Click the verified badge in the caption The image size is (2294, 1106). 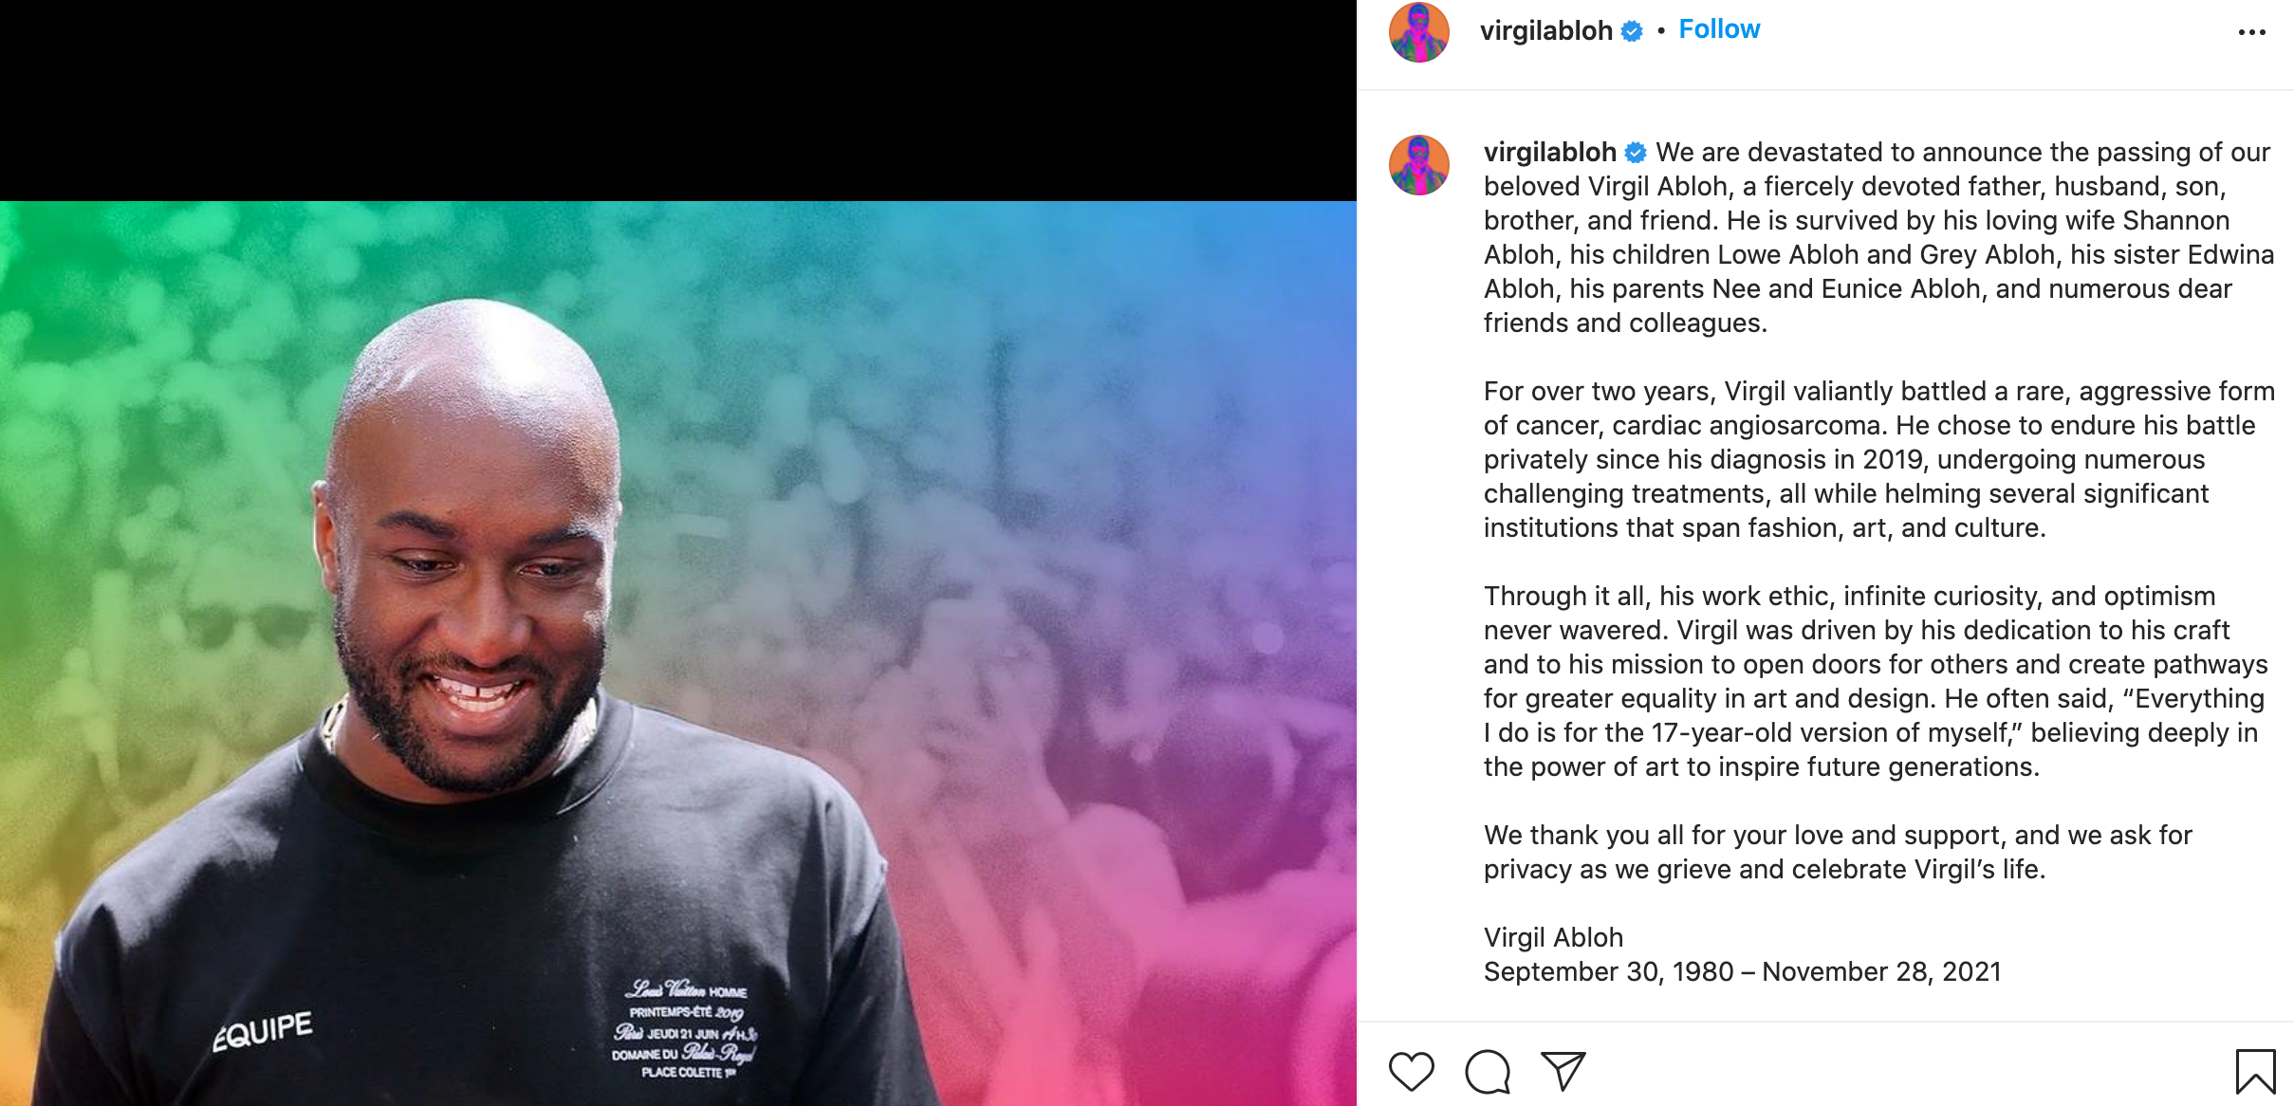tap(1635, 153)
